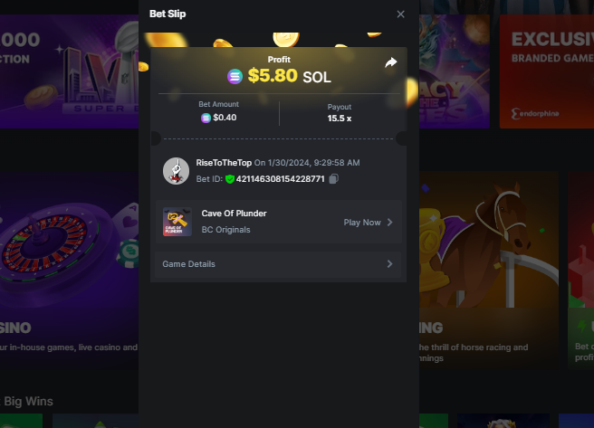The height and width of the screenshot is (428, 594).
Task: Copy the Bet ID to clipboard
Action: pos(334,178)
